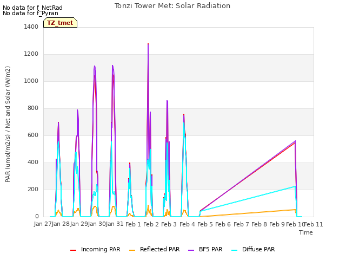This screenshot has width=346, height=260.
Task: Click the cyan Diffuse PAR legend swatch
Action: coord(234,250)
